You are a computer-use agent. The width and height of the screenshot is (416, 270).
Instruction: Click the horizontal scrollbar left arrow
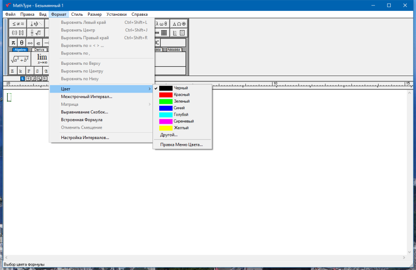[x=6, y=257]
